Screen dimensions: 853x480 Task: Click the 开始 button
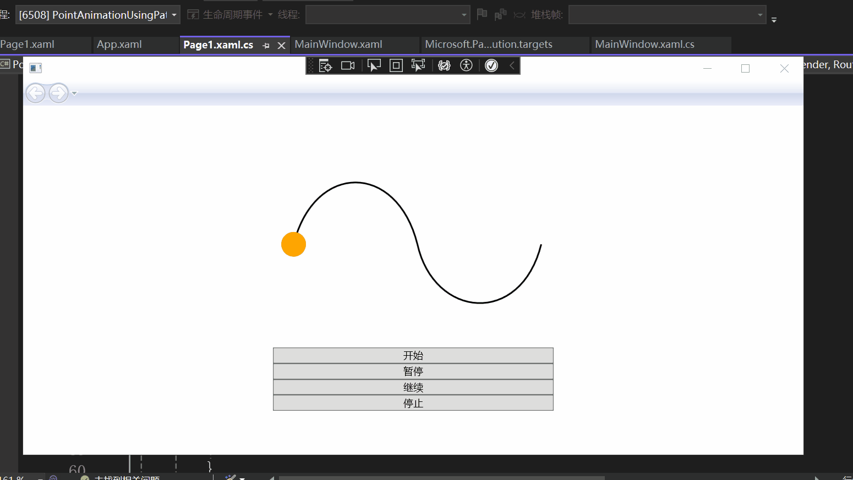click(413, 355)
